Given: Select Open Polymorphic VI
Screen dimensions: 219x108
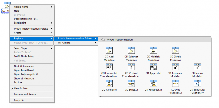Looking at the screenshot, I should (x=32, y=75).
